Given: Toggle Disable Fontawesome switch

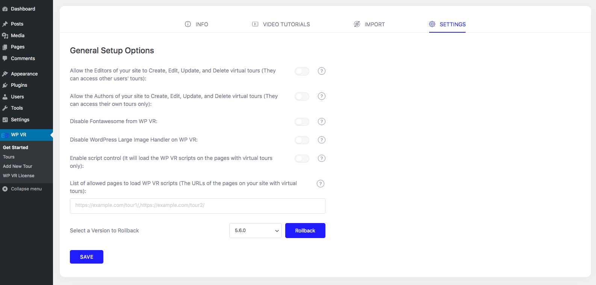Looking at the screenshot, I should click(x=302, y=122).
